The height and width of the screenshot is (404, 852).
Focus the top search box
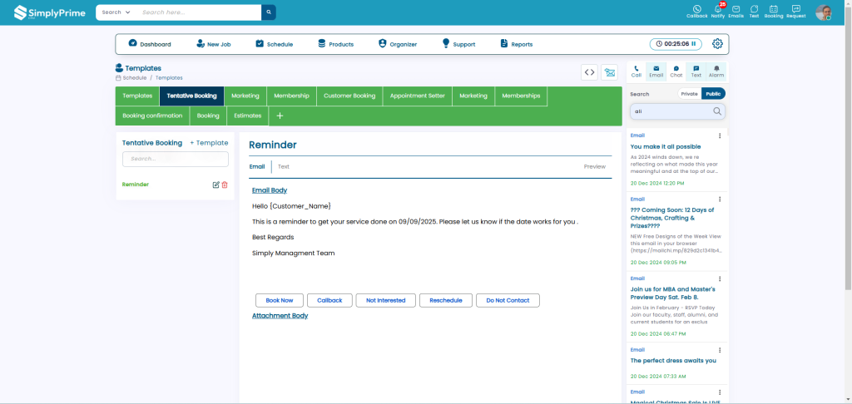[x=198, y=12]
